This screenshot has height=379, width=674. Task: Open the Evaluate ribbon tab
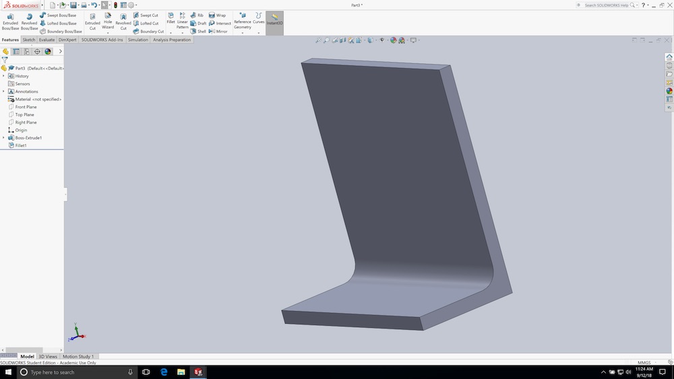tap(47, 40)
